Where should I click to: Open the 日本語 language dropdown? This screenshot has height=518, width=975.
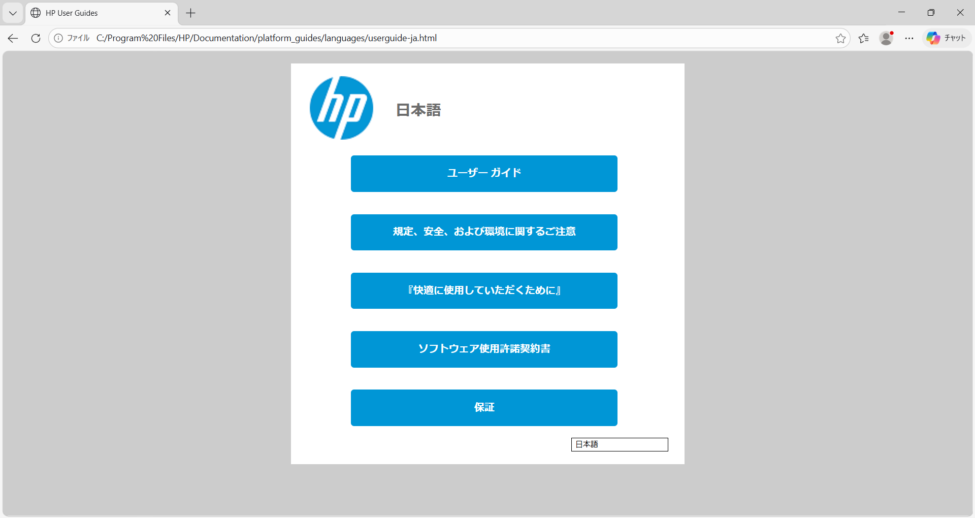pyautogui.click(x=619, y=444)
